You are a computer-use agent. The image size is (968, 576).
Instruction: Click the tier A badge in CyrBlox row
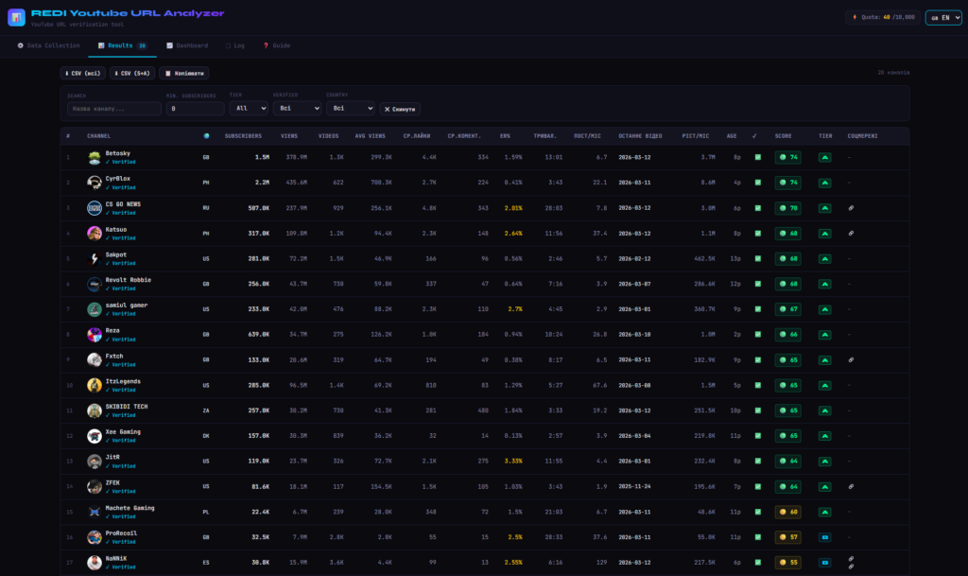click(825, 183)
